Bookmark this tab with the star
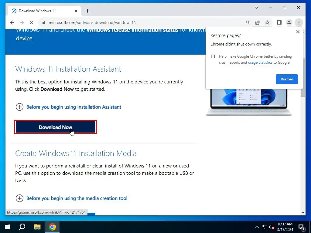This screenshot has width=311, height=233. click(267, 22)
